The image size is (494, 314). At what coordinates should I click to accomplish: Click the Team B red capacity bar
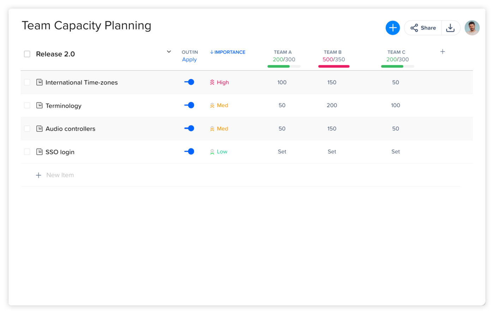(333, 66)
